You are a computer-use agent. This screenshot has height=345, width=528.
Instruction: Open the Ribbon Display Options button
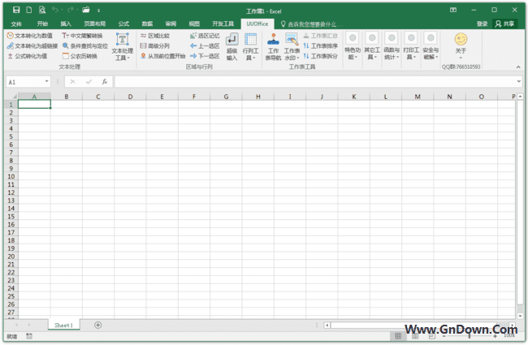453,10
